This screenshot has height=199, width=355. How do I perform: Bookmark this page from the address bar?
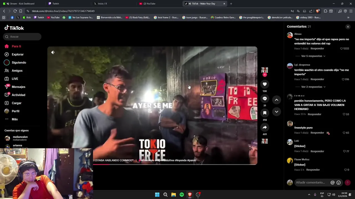coord(21,11)
